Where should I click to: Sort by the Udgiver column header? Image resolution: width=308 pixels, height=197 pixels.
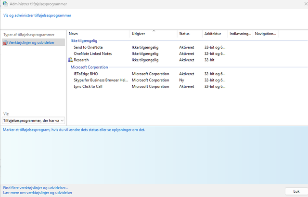click(x=154, y=34)
